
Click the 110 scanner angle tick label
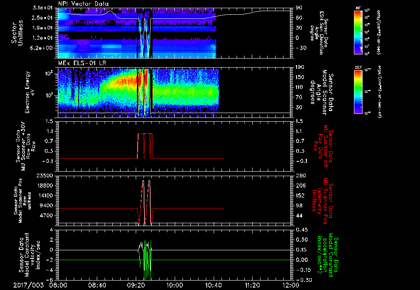300,87
